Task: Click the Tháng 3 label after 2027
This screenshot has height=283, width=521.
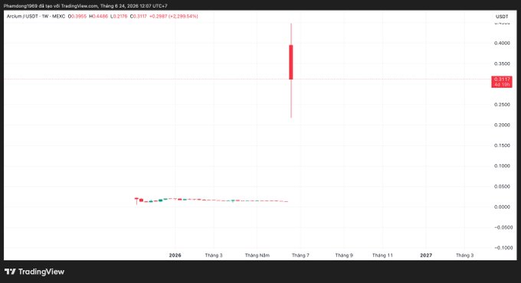Action: [464, 255]
